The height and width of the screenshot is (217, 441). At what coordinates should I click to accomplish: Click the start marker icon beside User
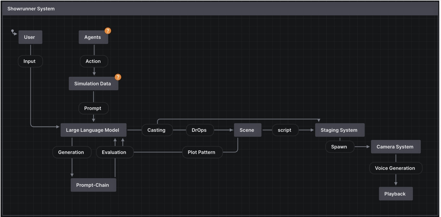coord(14,32)
